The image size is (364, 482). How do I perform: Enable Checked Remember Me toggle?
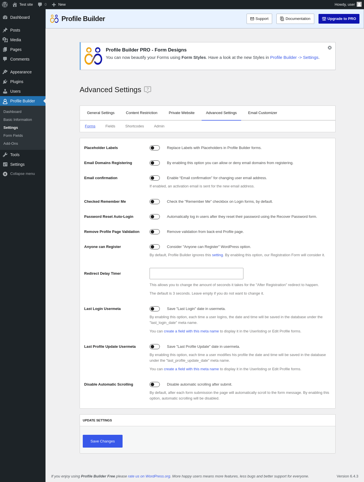coord(155,202)
